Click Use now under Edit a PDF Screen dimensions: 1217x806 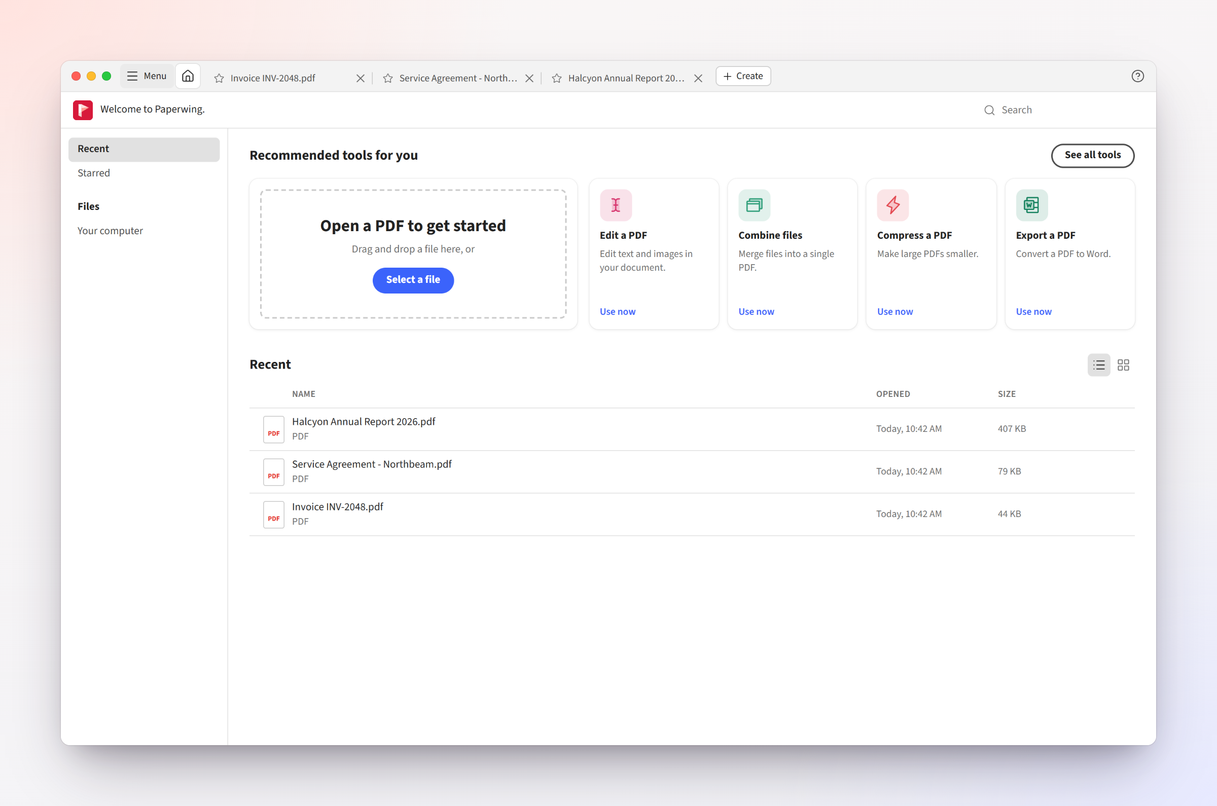pyautogui.click(x=618, y=312)
